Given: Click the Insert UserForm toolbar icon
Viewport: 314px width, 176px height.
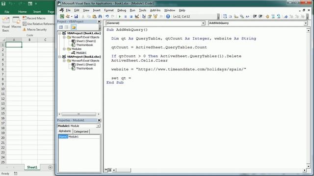Looking at the screenshot, I should pos(68,17).
